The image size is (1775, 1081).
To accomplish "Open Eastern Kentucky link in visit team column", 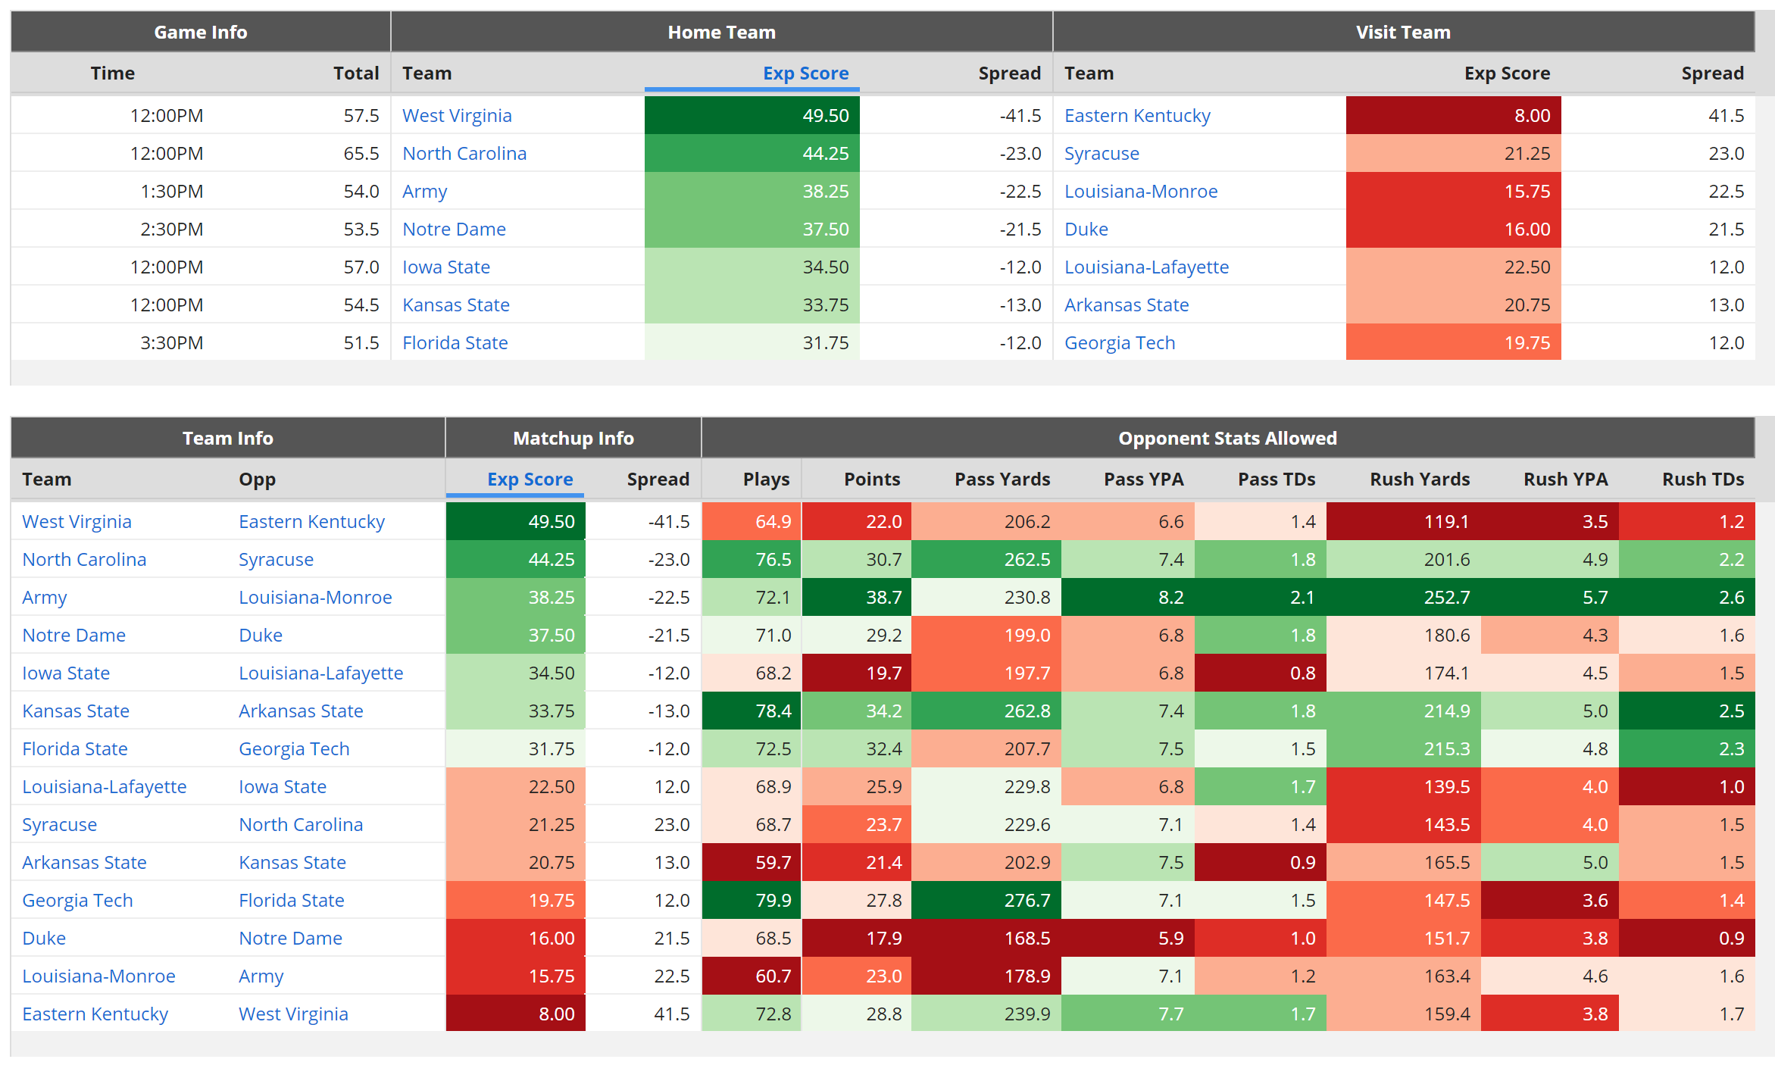I will (1137, 115).
